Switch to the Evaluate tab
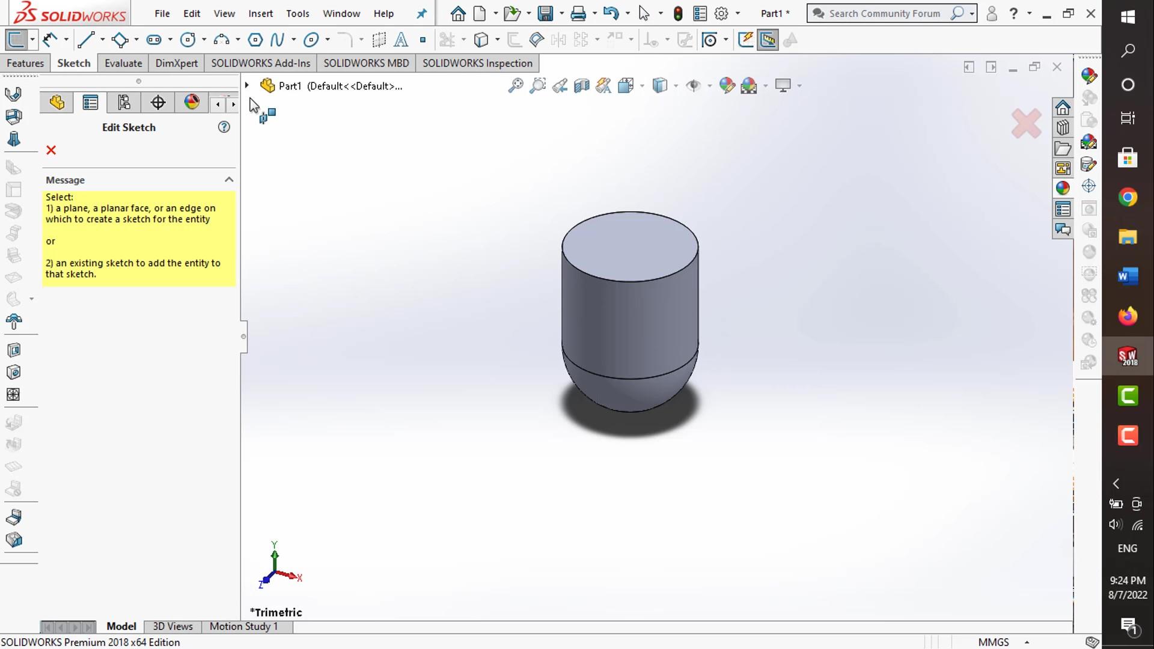1154x649 pixels. tap(123, 63)
